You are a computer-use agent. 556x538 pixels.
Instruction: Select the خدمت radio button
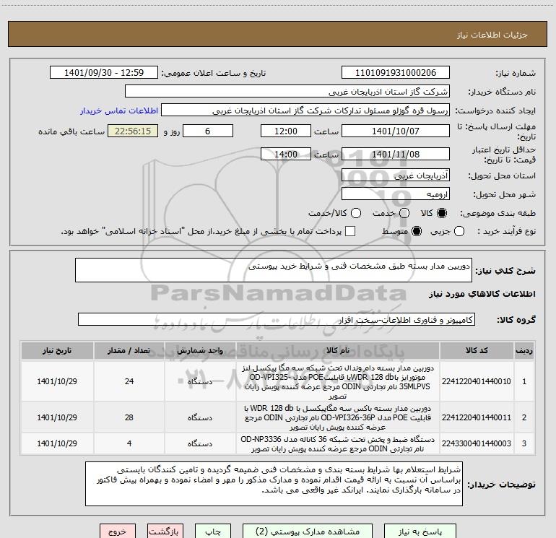[404, 213]
